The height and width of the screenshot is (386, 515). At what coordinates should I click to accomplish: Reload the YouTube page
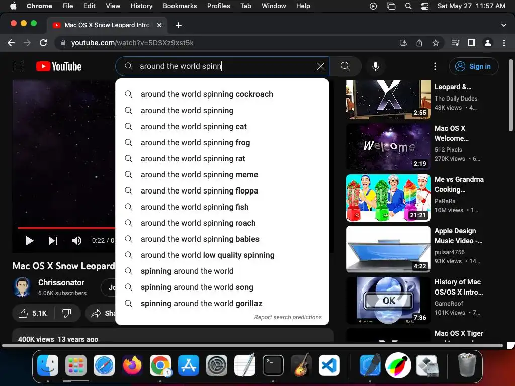[43, 43]
